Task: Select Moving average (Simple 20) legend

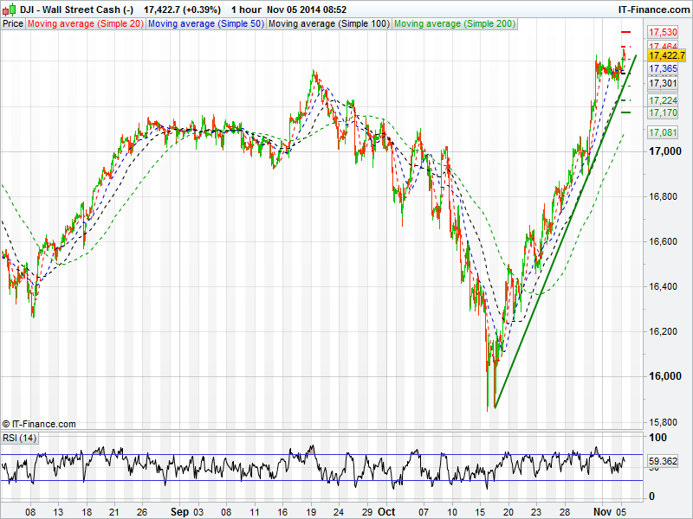Action: (86, 24)
